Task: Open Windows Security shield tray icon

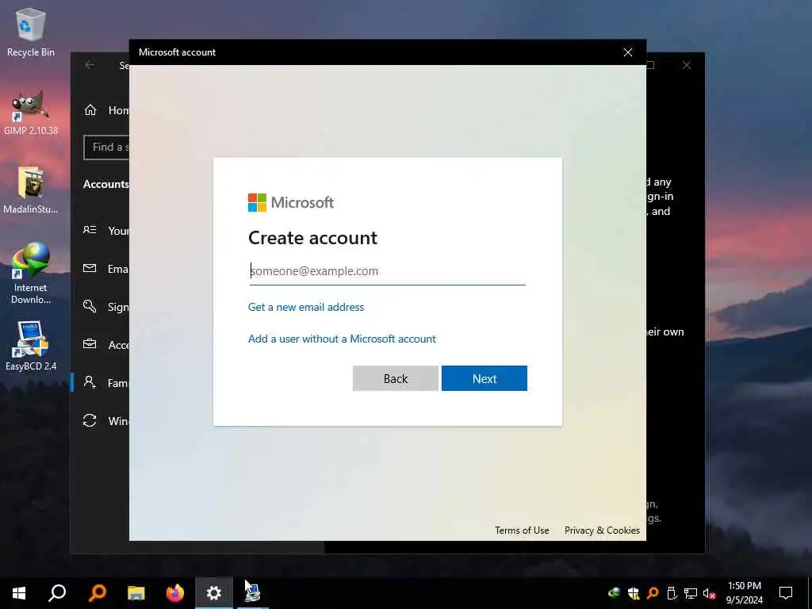Action: point(633,593)
